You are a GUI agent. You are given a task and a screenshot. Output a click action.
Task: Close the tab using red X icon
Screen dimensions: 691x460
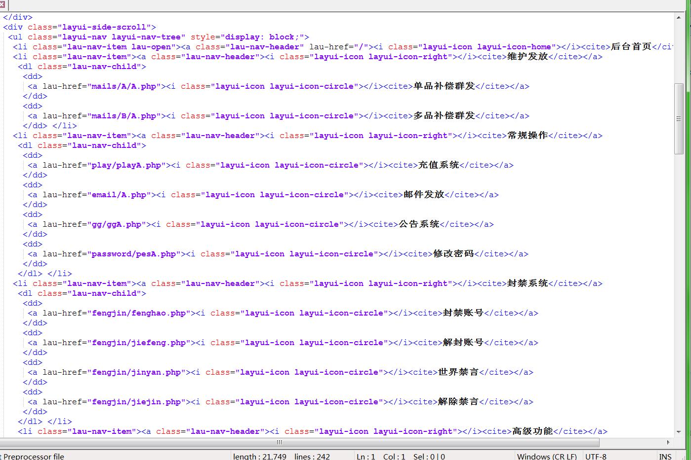pos(2,4)
